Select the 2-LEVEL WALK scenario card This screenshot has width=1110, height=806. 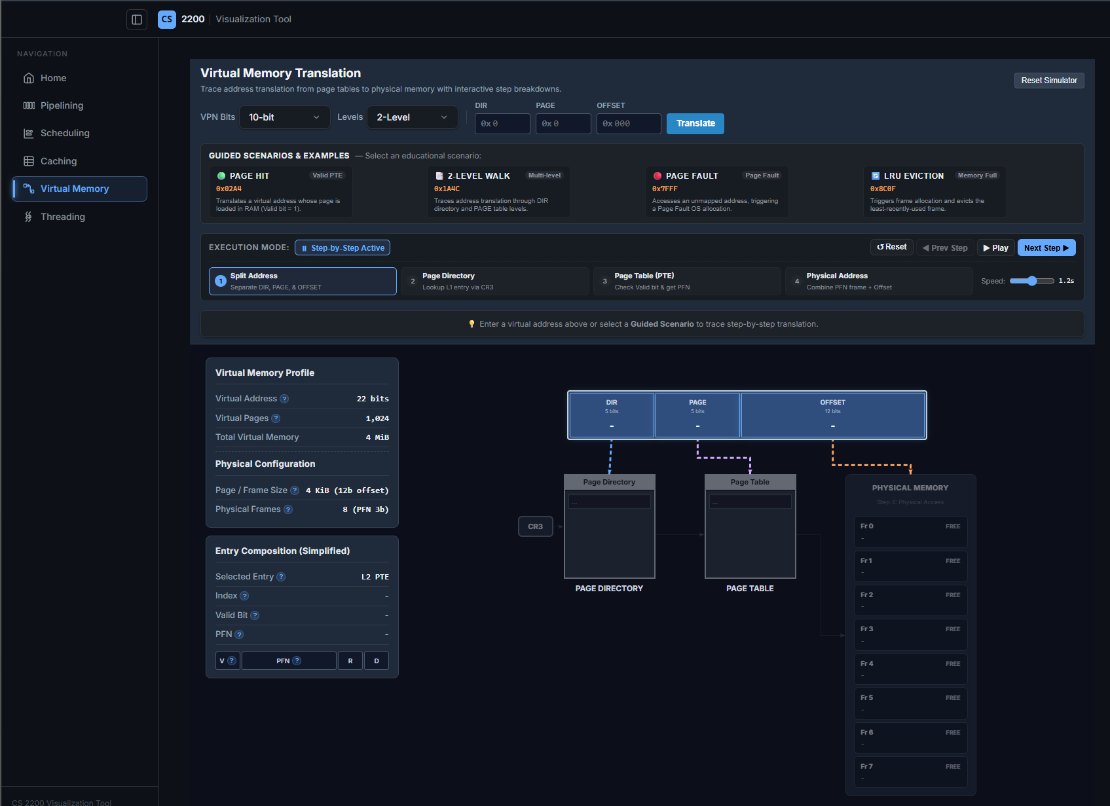(499, 192)
